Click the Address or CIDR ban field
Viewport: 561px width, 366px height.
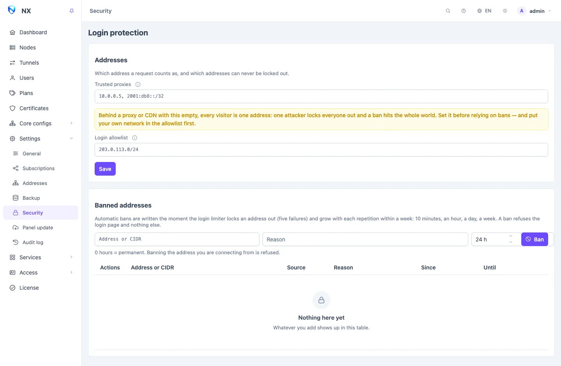(177, 239)
